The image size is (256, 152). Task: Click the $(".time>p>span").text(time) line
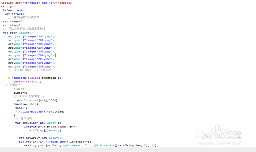tap(40, 112)
